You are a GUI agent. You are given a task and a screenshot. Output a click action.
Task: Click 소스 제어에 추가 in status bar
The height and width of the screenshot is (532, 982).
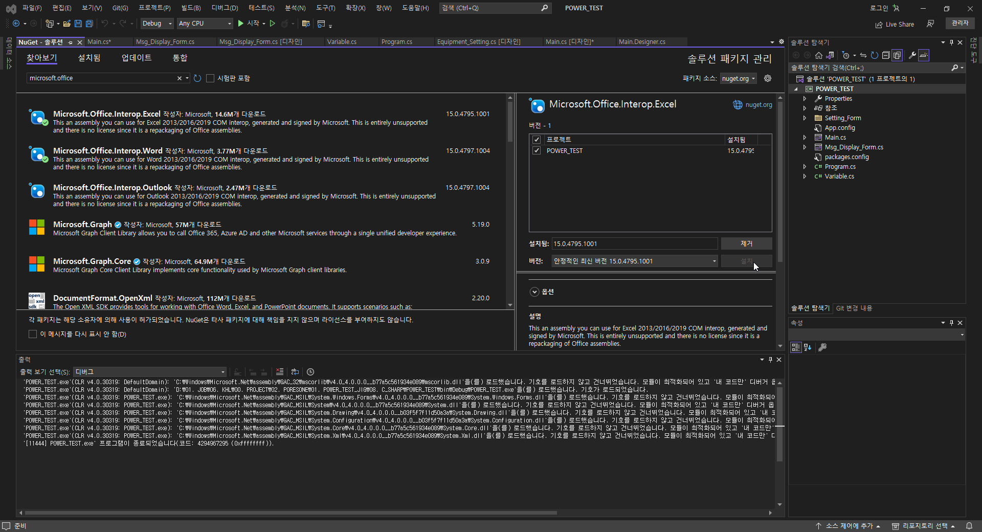848,526
